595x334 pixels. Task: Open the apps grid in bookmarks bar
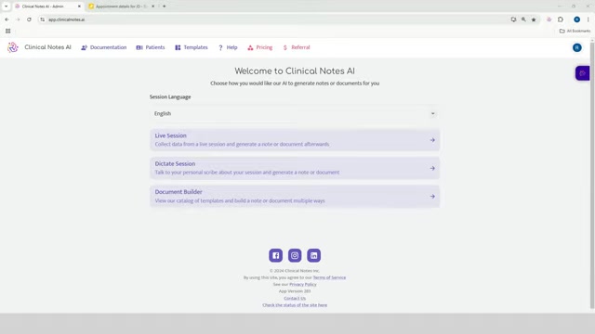8,31
